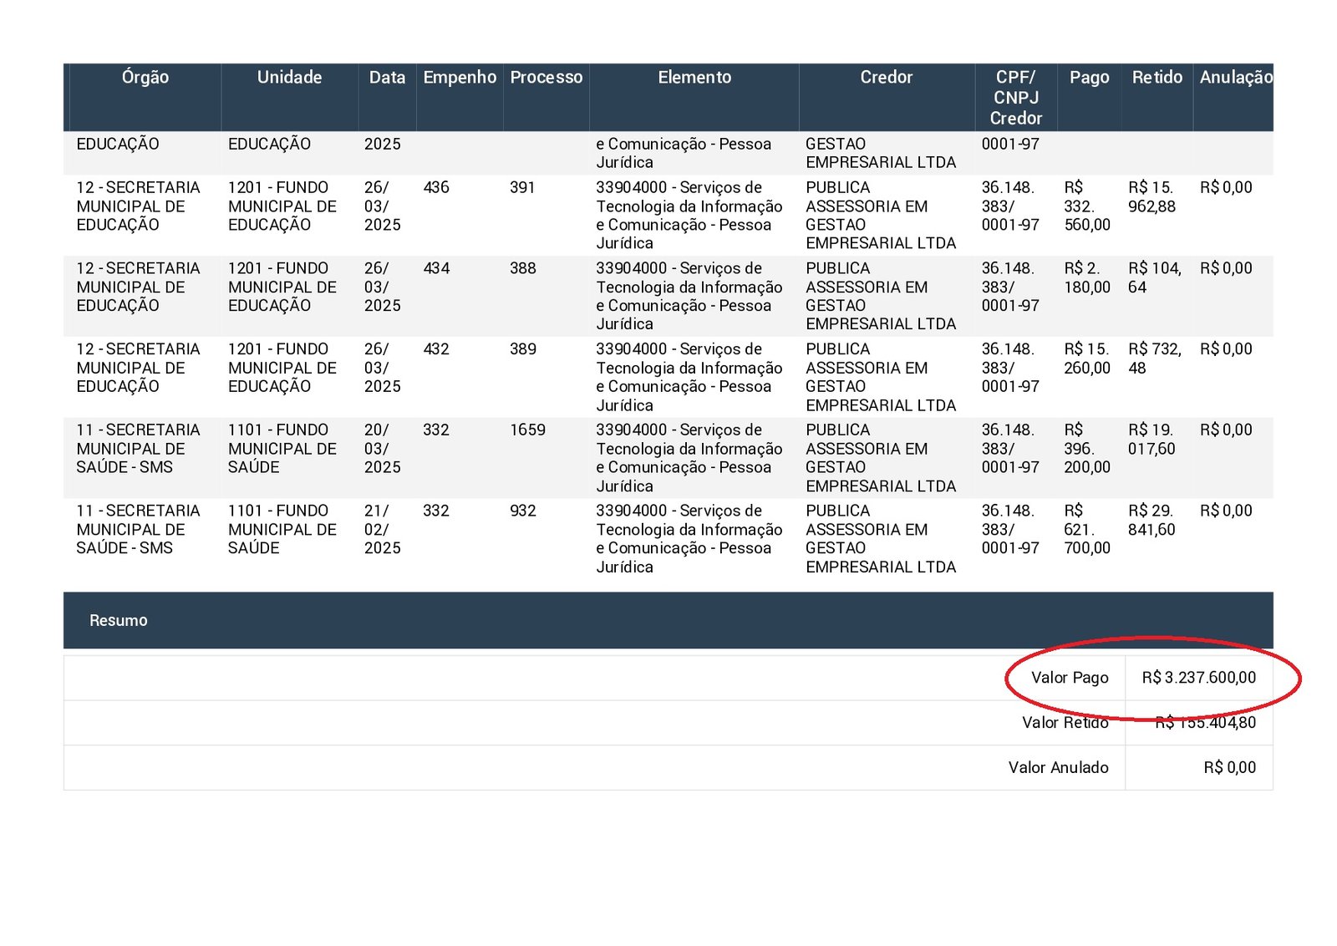The image size is (1337, 946).
Task: Click the pago value R$ 621.700,00
Action: pos(1086,530)
